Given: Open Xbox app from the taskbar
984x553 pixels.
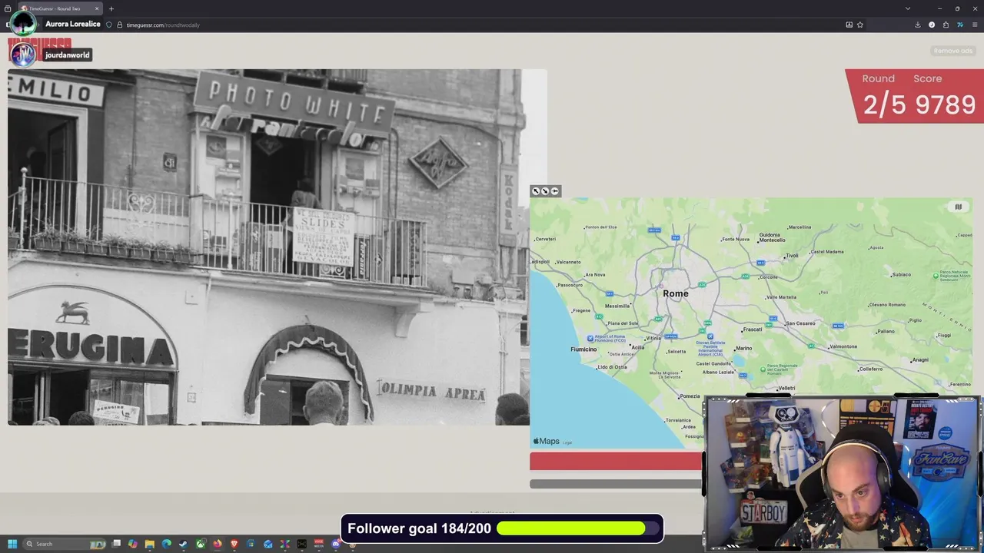Looking at the screenshot, I should point(200,544).
